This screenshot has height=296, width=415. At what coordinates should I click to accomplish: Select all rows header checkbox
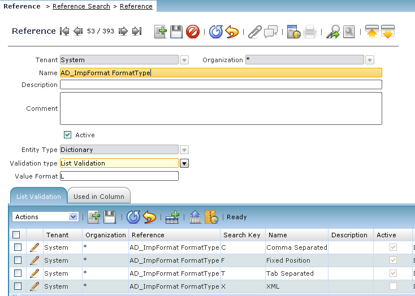(16, 234)
